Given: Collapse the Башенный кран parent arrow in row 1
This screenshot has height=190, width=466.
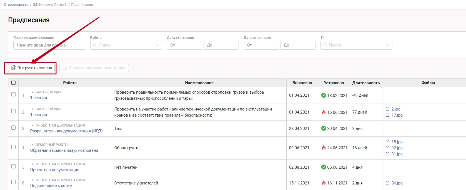Looking at the screenshot, I should click(x=32, y=92).
